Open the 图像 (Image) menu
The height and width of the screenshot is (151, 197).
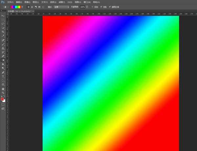[27, 2]
